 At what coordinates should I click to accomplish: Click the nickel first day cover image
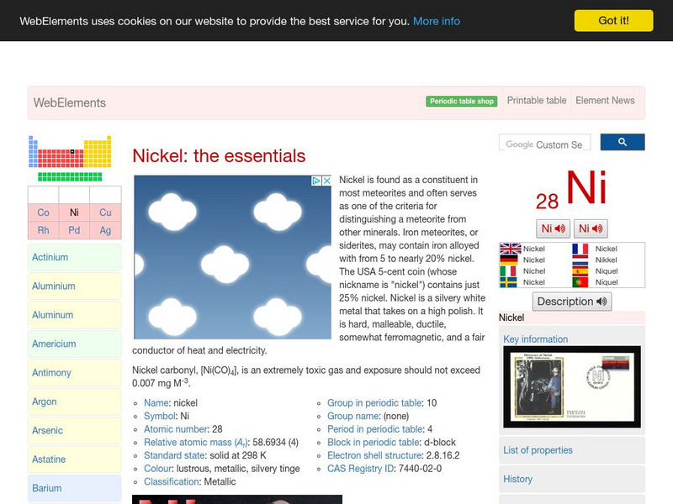click(572, 387)
